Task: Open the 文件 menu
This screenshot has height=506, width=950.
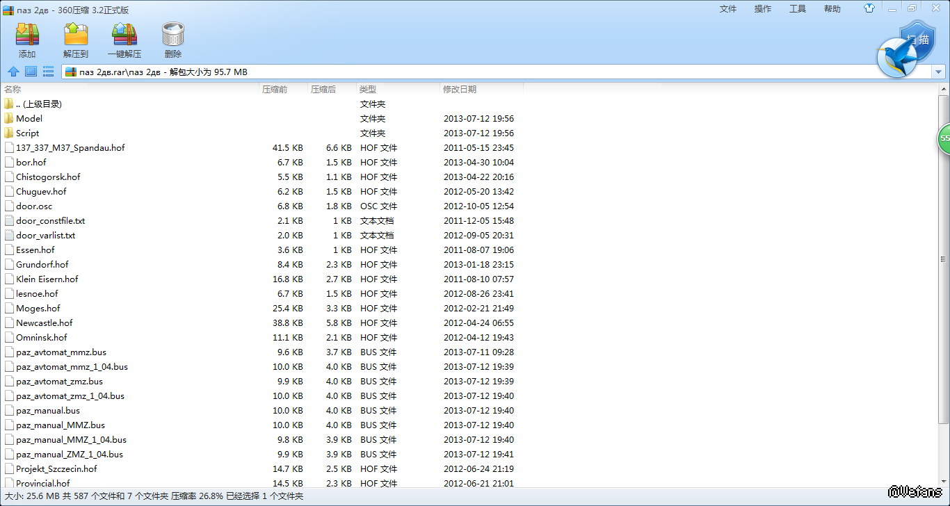Action: coord(728,9)
